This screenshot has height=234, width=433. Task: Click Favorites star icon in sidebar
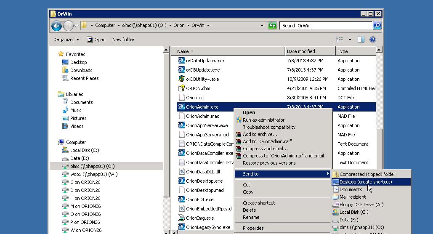[x=61, y=54]
